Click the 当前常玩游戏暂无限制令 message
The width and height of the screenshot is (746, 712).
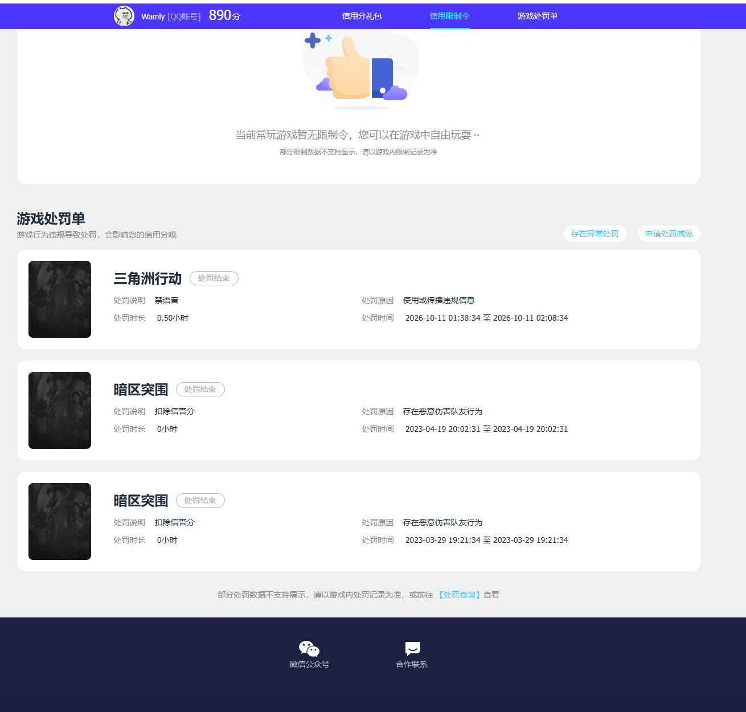[x=358, y=135]
